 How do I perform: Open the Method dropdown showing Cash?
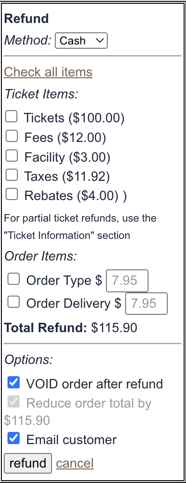pyautogui.click(x=82, y=41)
